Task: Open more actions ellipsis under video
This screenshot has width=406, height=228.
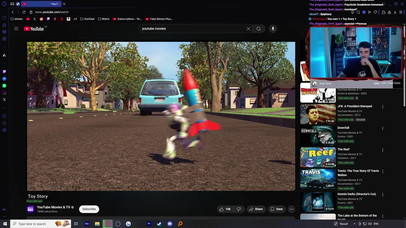Action: pos(291,209)
